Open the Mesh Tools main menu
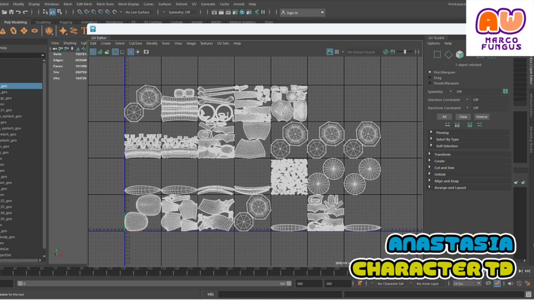534x300 pixels. tap(105, 4)
